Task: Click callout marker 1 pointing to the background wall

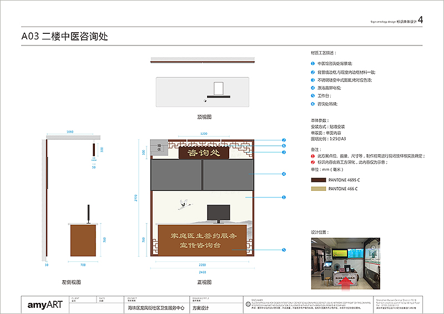Action: (284, 197)
